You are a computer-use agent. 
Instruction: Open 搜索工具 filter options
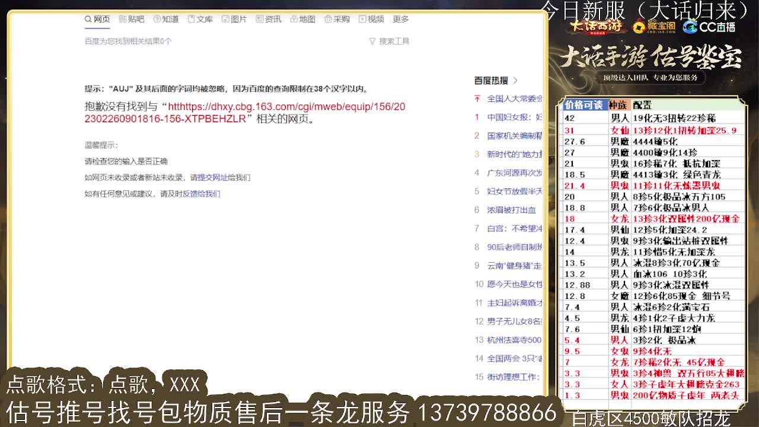coord(389,41)
